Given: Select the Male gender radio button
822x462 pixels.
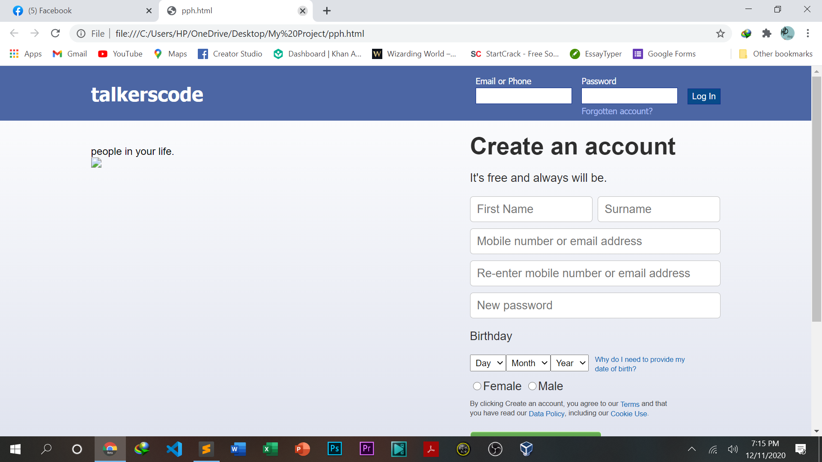Looking at the screenshot, I should tap(533, 386).
